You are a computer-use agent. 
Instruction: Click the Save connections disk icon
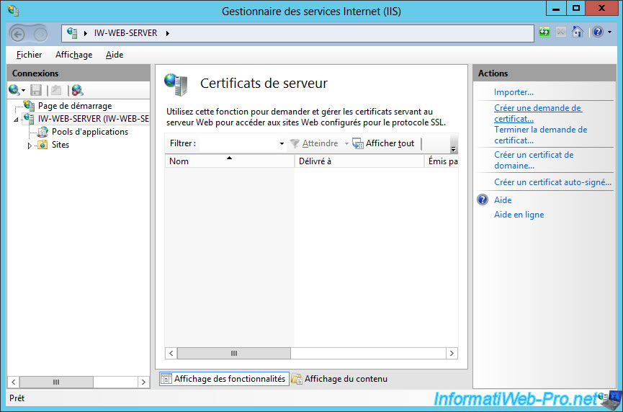(36, 90)
